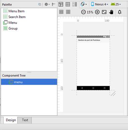This screenshot has height=130, width=128.
Task: Select Design and Blueprint combined view
Action: (x=75, y=4)
